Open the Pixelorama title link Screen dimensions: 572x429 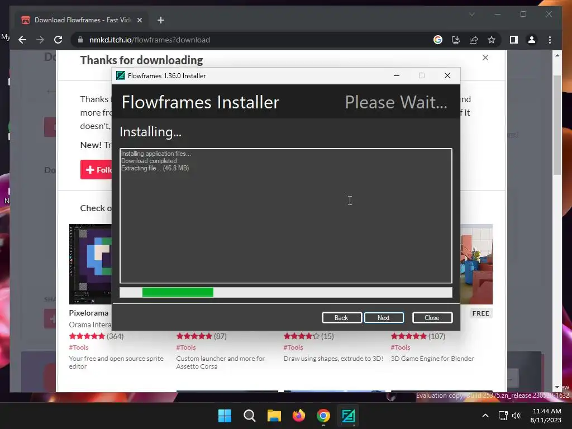tap(89, 313)
